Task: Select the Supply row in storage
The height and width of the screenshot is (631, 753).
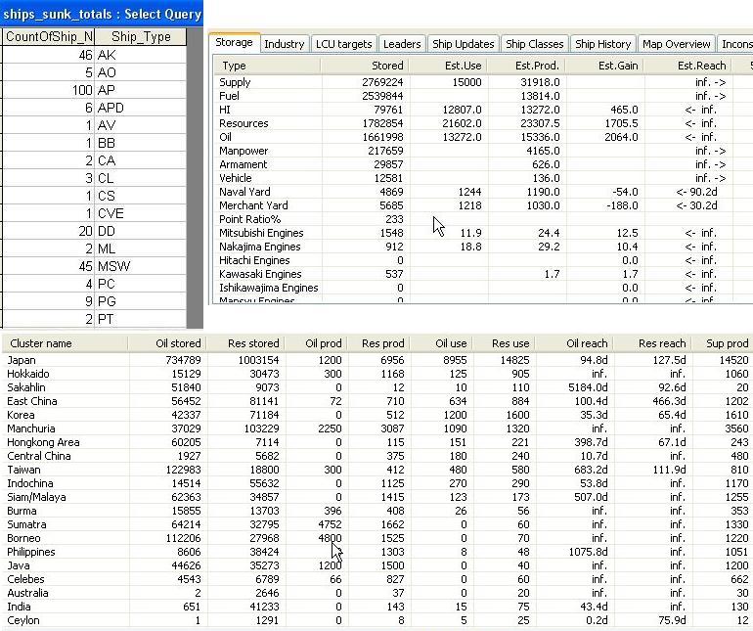Action: coord(483,82)
